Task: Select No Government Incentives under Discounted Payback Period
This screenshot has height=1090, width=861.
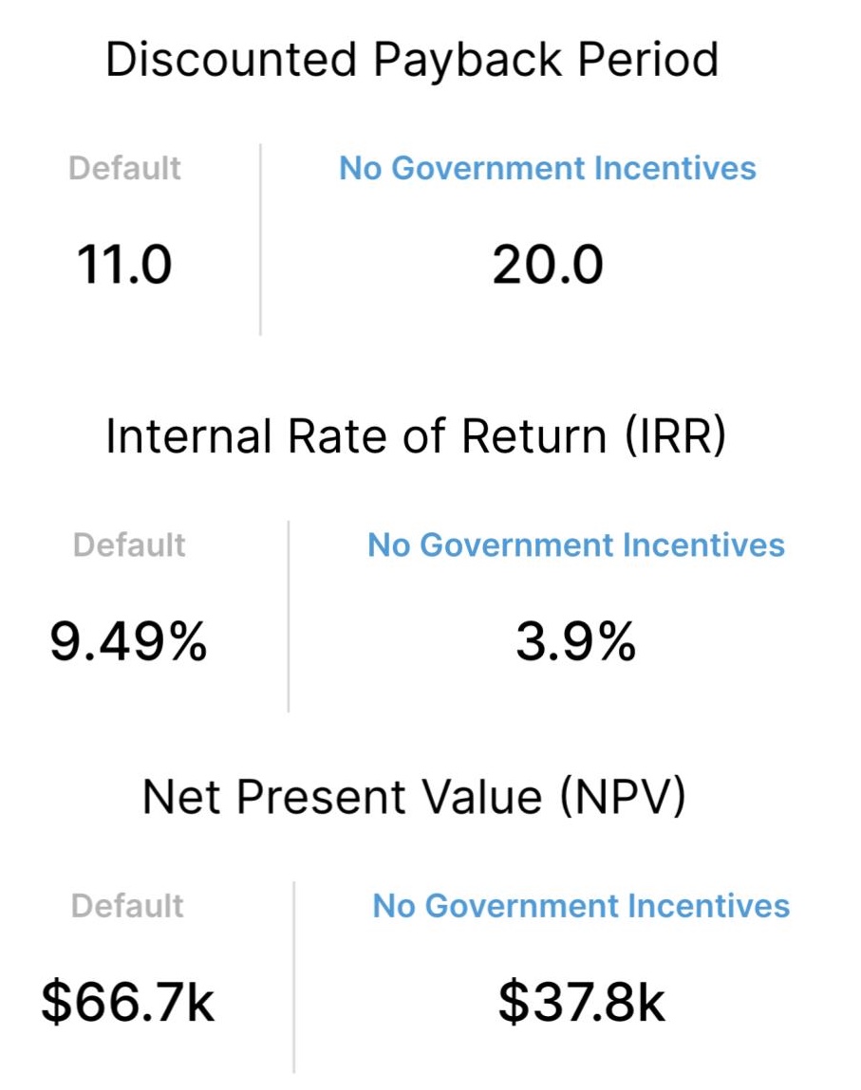Action: 548,168
